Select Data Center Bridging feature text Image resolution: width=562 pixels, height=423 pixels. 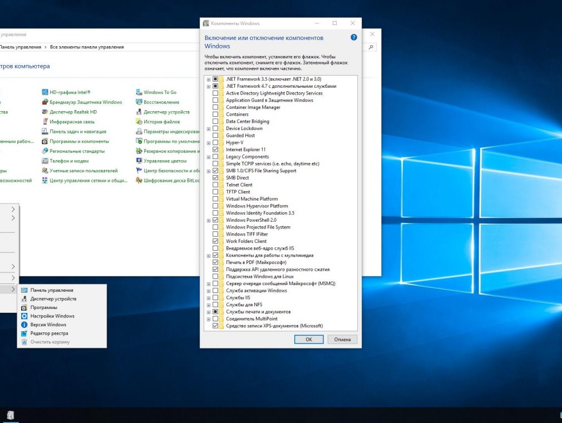point(247,121)
